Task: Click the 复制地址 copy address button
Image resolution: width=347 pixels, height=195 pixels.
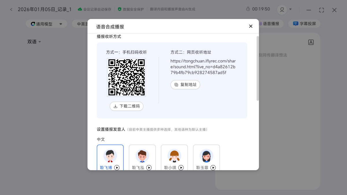Action: click(185, 85)
